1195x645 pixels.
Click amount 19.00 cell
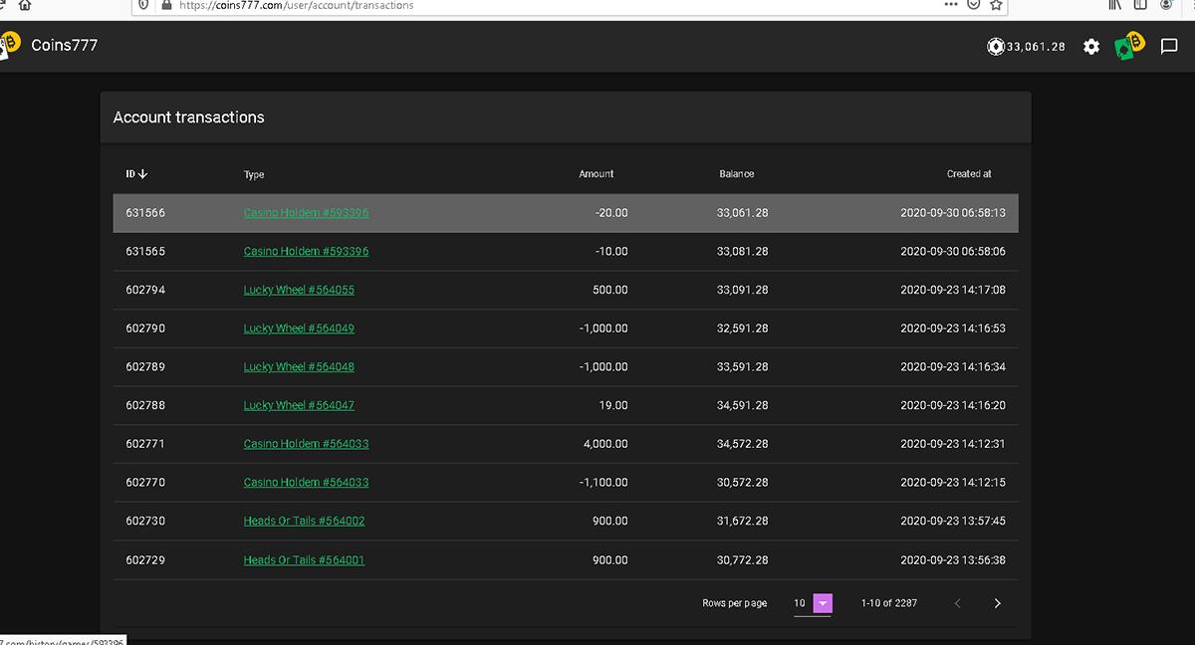(x=613, y=406)
